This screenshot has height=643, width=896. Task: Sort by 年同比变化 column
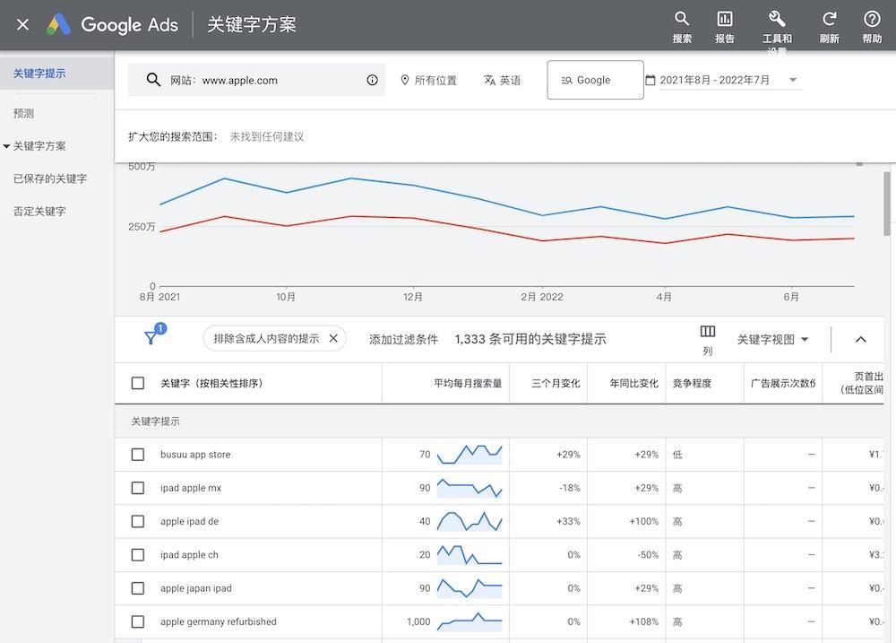point(633,383)
